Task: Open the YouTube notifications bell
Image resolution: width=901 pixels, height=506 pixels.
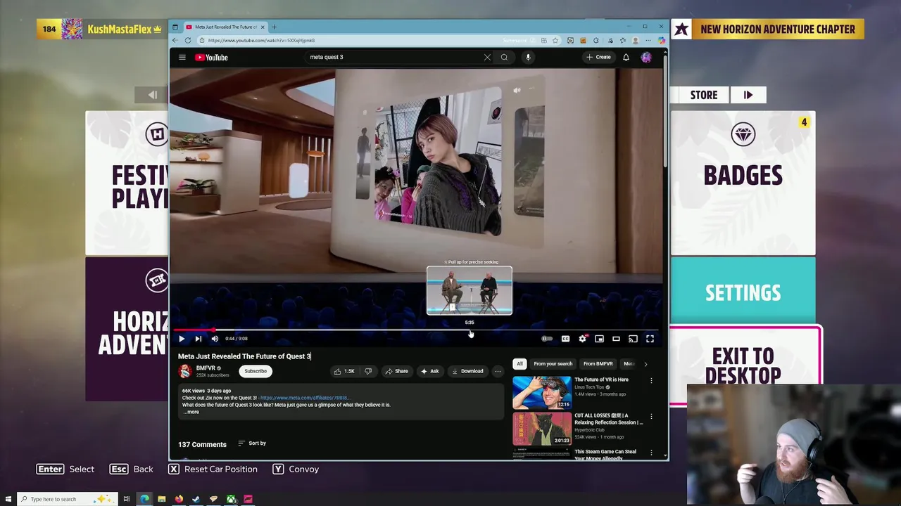Action: pyautogui.click(x=626, y=57)
